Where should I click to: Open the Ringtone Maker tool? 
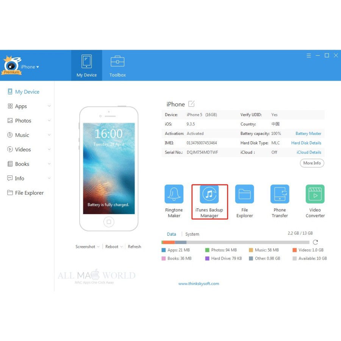pyautogui.click(x=174, y=201)
